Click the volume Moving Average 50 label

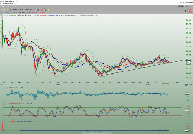click(25, 121)
